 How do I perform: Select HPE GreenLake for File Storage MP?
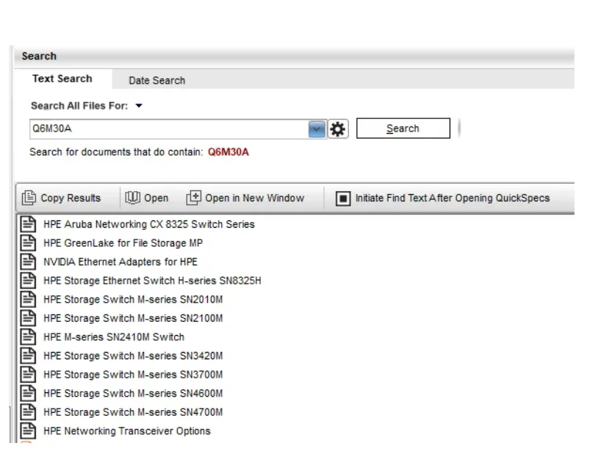click(x=123, y=243)
